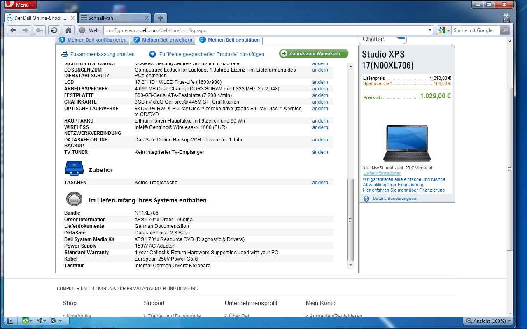Click the arrow icon beside gespeicherten Produkte
The width and height of the screenshot is (527, 329).
pyautogui.click(x=152, y=54)
